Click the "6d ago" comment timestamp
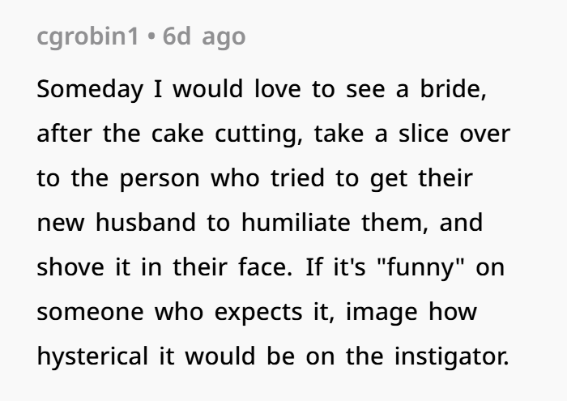 click(204, 36)
